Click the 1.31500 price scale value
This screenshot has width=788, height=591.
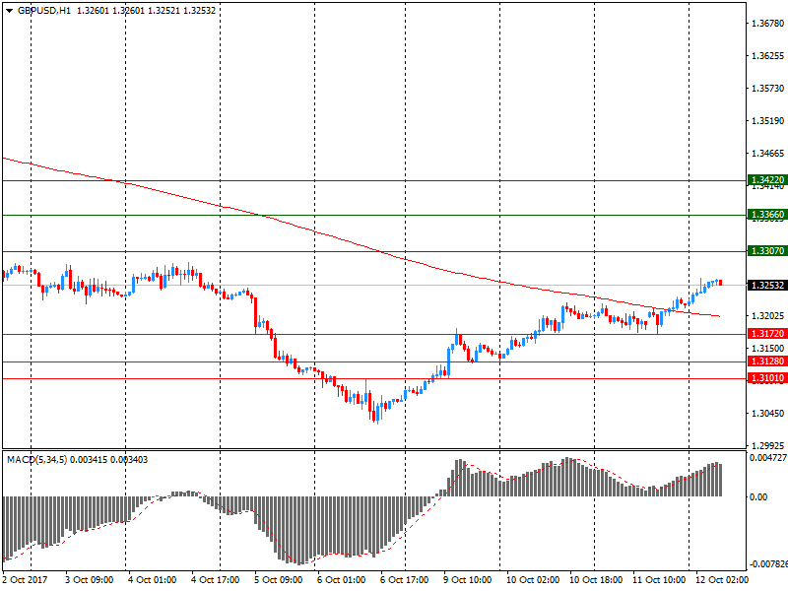(x=767, y=349)
